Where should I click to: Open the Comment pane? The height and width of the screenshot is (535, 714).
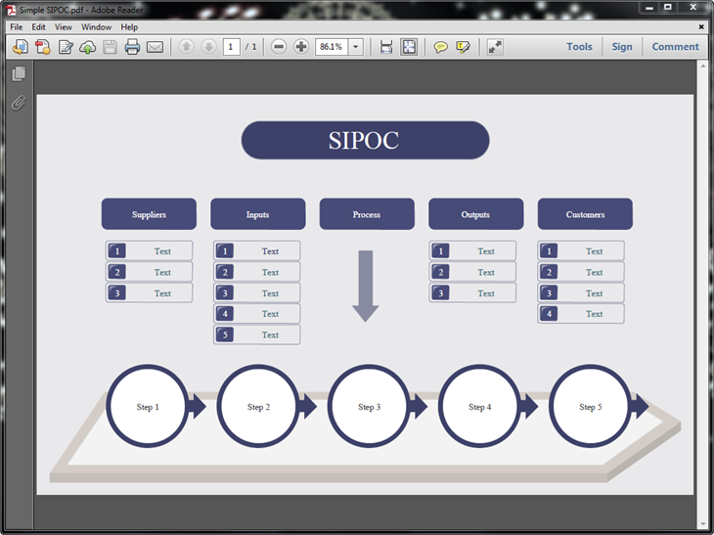[675, 46]
